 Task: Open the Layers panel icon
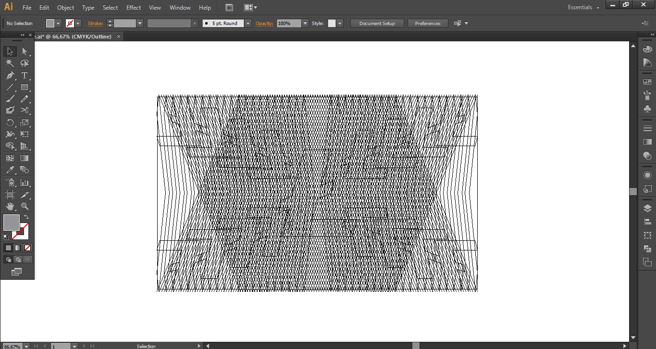647,209
